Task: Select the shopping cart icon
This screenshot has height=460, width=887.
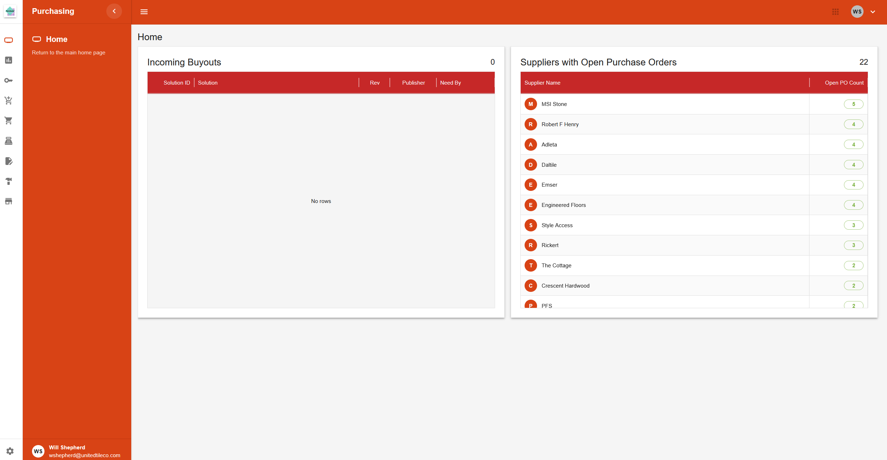Action: pyautogui.click(x=8, y=121)
